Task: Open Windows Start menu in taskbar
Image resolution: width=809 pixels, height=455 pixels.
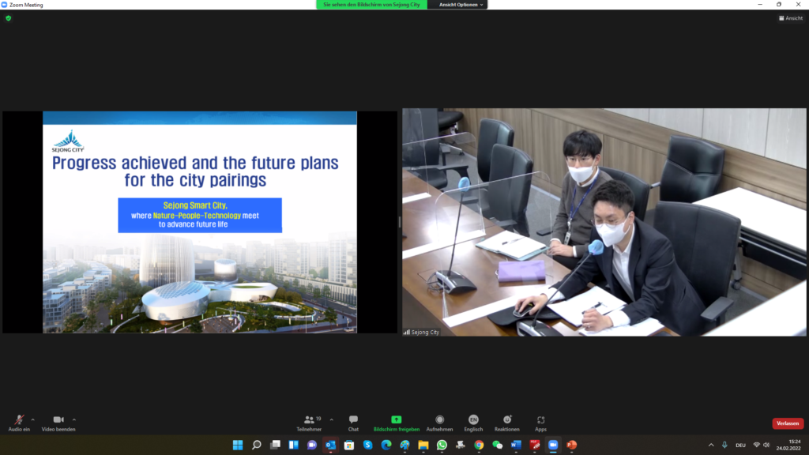Action: 238,445
